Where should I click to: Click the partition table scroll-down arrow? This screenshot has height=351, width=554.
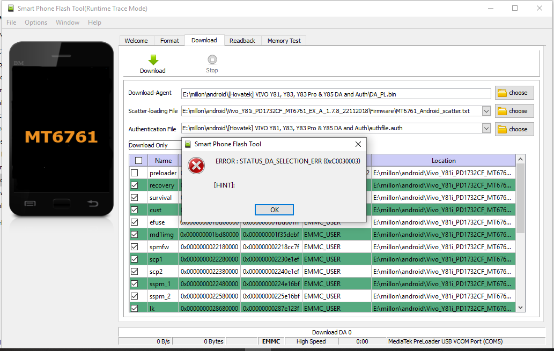pyautogui.click(x=520, y=308)
